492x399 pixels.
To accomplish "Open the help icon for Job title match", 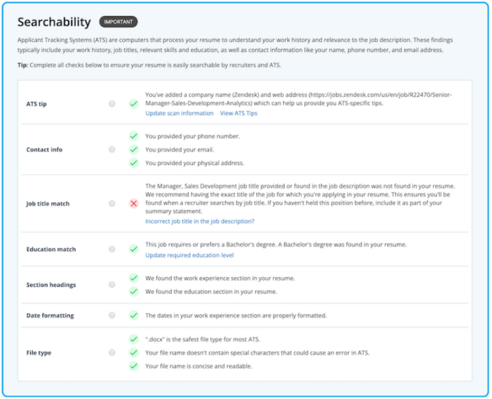I will pos(112,204).
